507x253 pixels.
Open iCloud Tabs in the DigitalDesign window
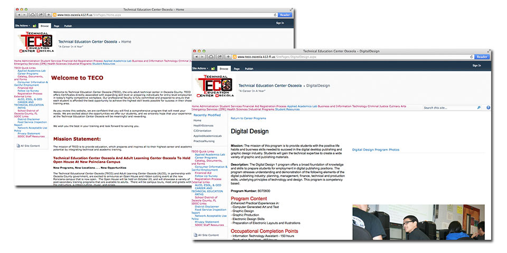211,57
